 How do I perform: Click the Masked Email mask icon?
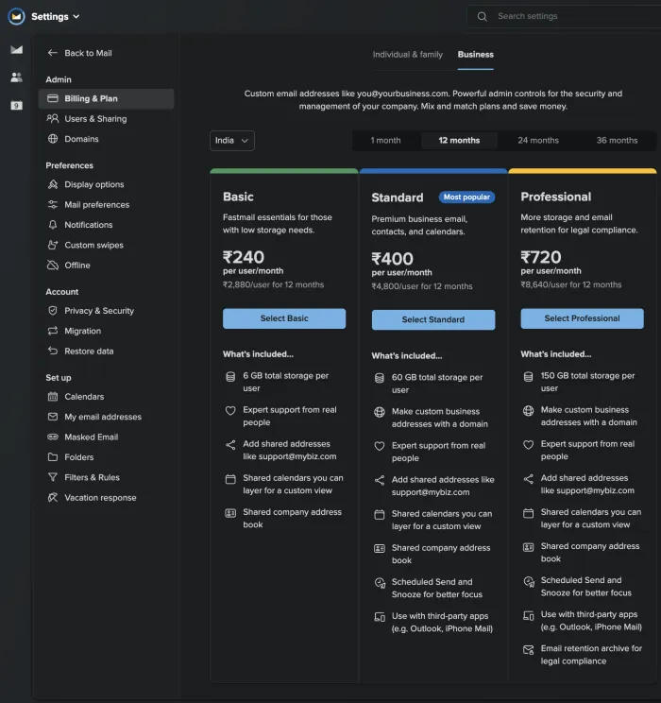tap(53, 437)
